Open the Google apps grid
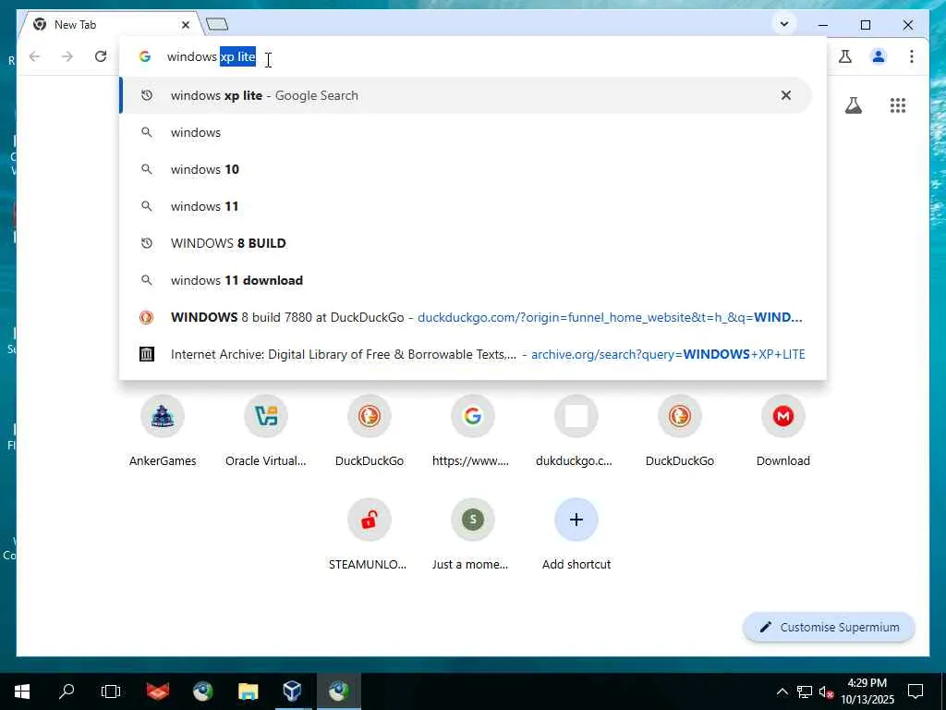Screen dimensions: 946x710 tap(898, 105)
